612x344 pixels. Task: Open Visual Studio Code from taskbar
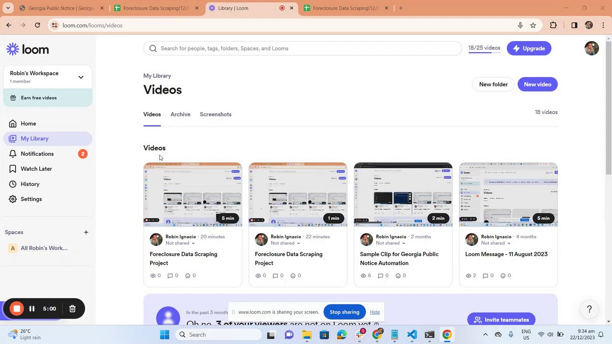pyautogui.click(x=412, y=334)
